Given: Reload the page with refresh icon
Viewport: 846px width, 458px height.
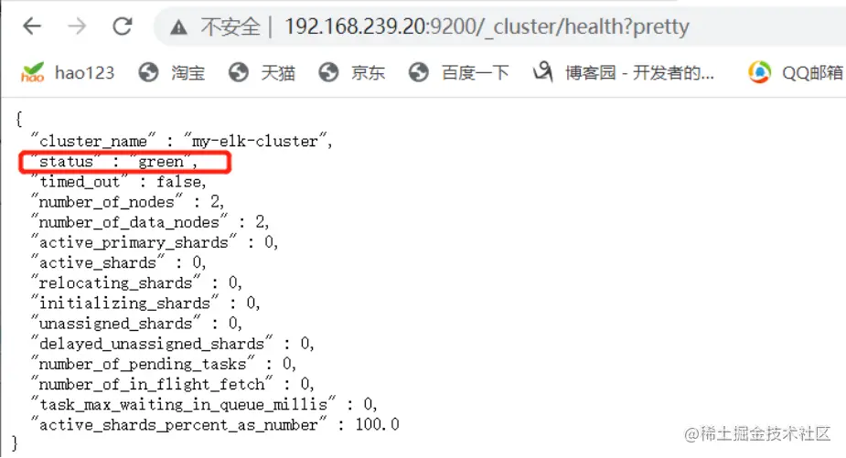Looking at the screenshot, I should [123, 26].
